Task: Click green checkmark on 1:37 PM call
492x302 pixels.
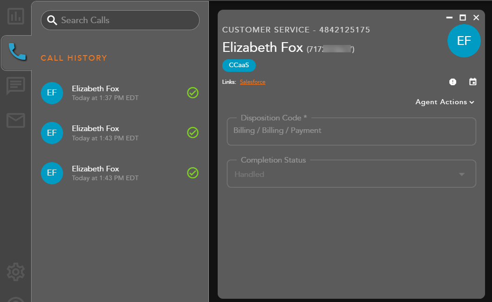Action: tap(193, 93)
